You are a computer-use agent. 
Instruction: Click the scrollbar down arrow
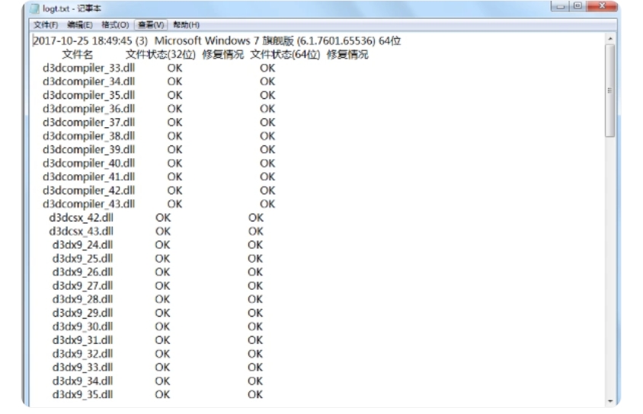pos(609,400)
